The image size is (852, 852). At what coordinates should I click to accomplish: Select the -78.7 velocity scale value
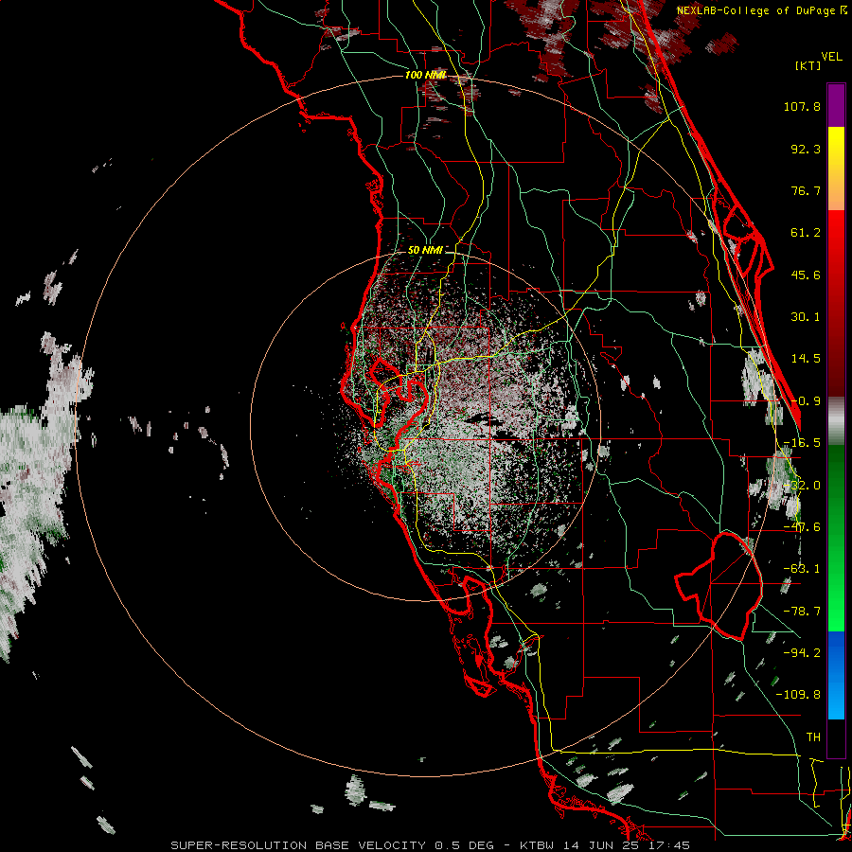(802, 612)
